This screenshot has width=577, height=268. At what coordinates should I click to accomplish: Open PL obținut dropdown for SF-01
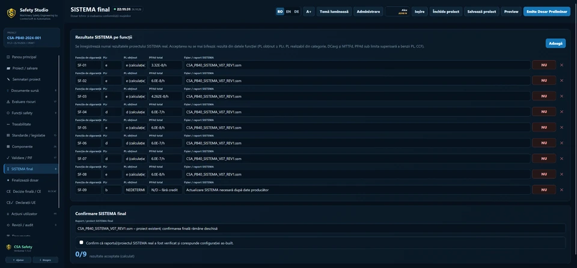pyautogui.click(x=135, y=65)
